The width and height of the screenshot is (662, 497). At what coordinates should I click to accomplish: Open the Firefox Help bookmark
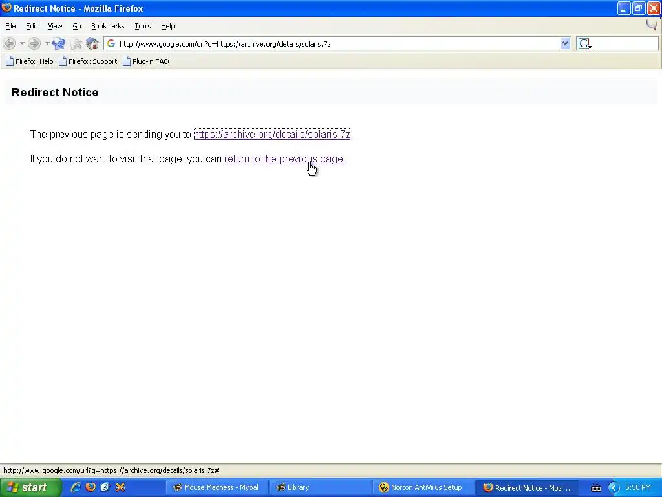click(30, 61)
